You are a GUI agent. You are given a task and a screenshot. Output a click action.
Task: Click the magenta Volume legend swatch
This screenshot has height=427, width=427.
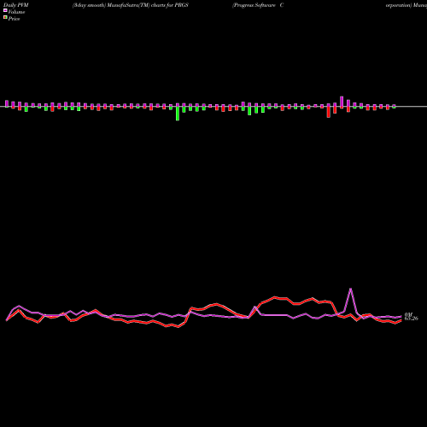5,10
